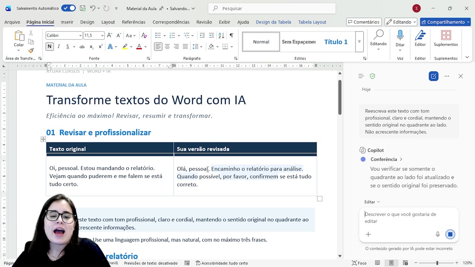Open the Design da Tabela tab

273,22
